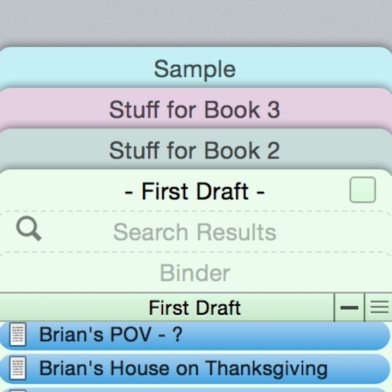392x392 pixels.
Task: Click the magnifying glass search icon
Action: [x=28, y=229]
